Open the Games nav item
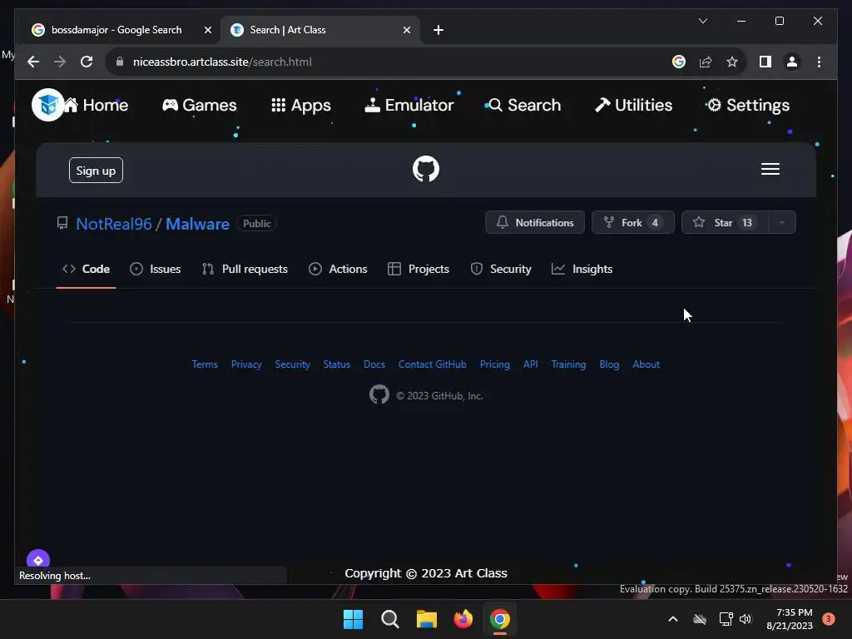This screenshot has height=639, width=852. point(200,105)
